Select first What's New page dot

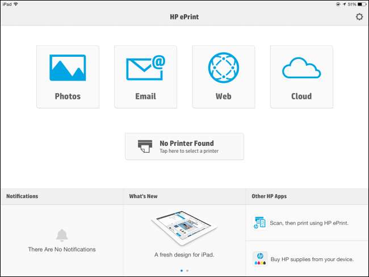[x=181, y=271]
